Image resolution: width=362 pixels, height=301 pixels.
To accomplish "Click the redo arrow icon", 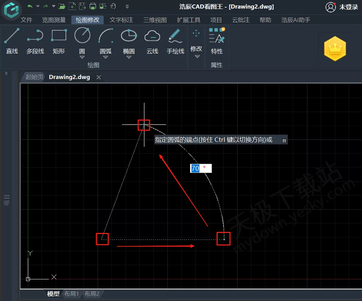I will (46, 6).
